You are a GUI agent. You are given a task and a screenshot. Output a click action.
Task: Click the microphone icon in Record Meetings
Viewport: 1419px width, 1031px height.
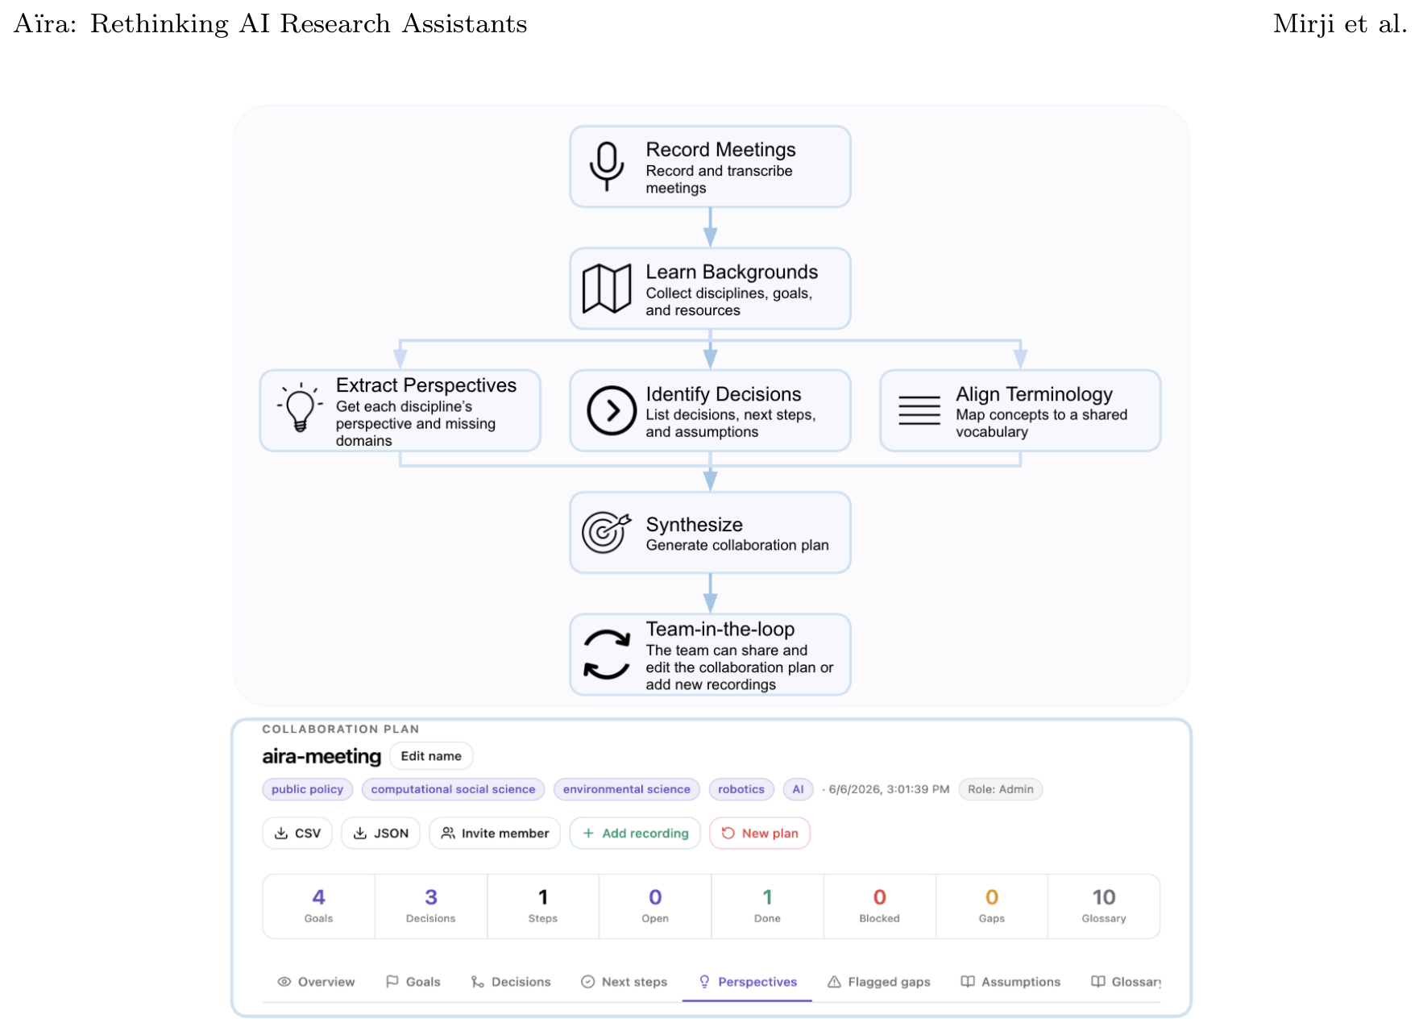tap(607, 166)
